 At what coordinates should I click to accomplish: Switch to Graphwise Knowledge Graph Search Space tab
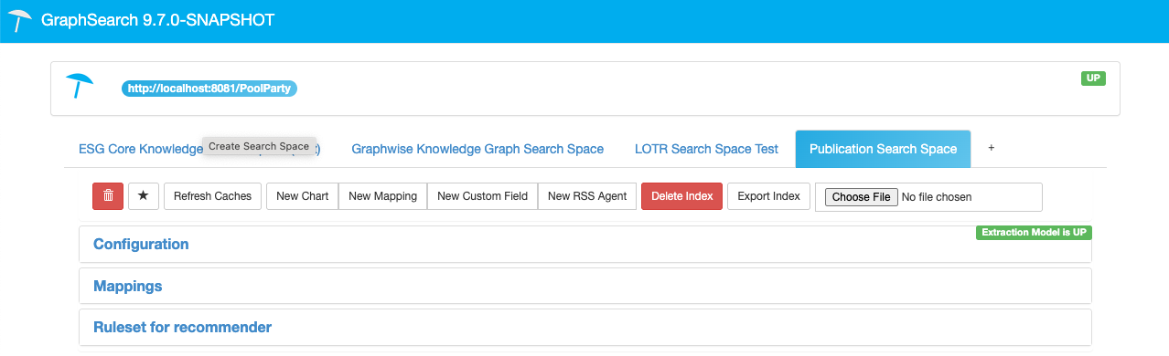coord(477,149)
